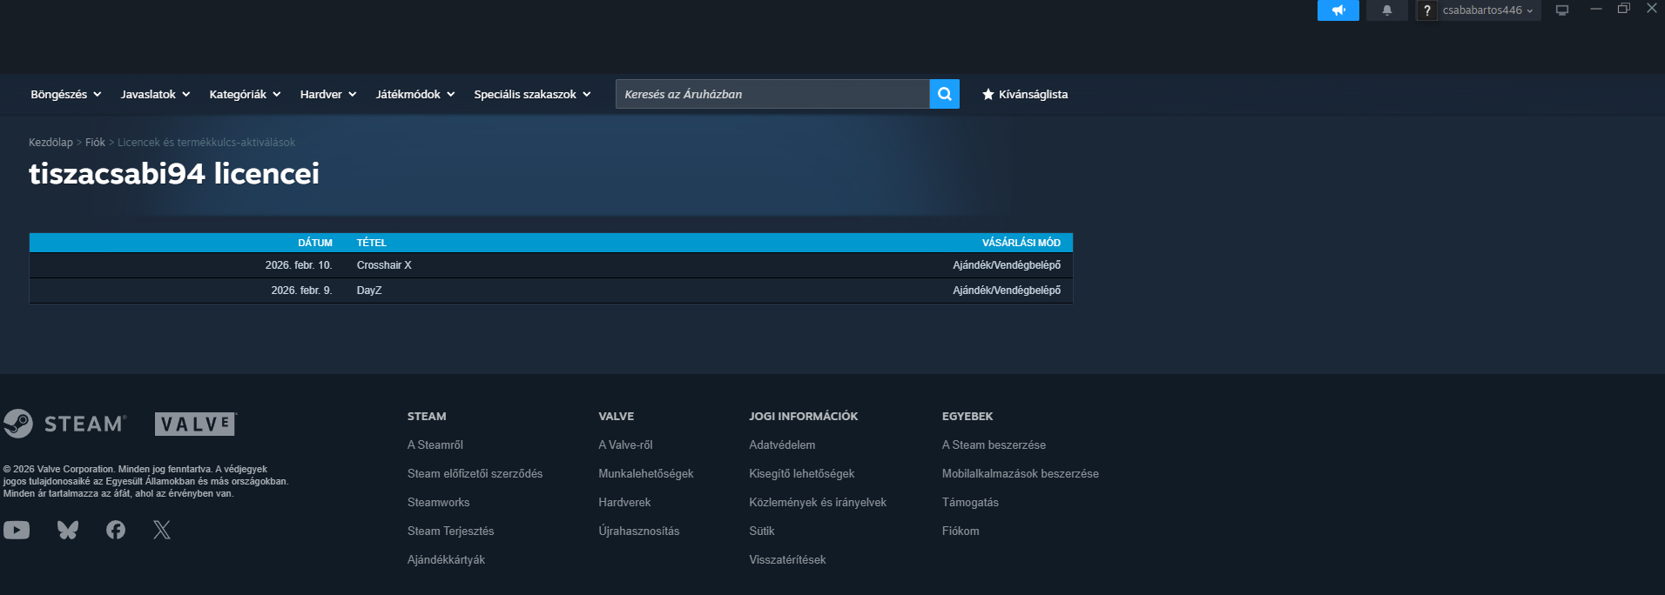Click the date 2026. febr. 10.
1665x595 pixels.
click(x=299, y=265)
